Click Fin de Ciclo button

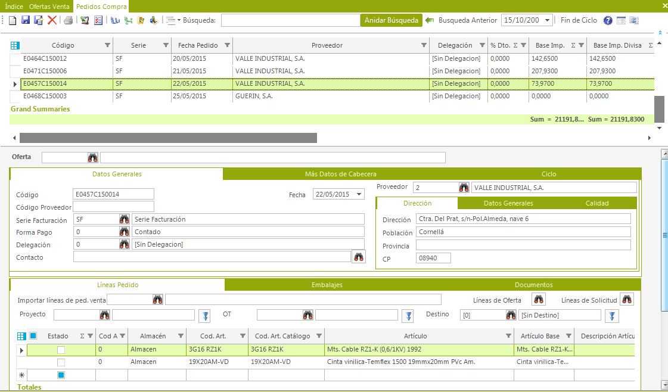(x=579, y=20)
